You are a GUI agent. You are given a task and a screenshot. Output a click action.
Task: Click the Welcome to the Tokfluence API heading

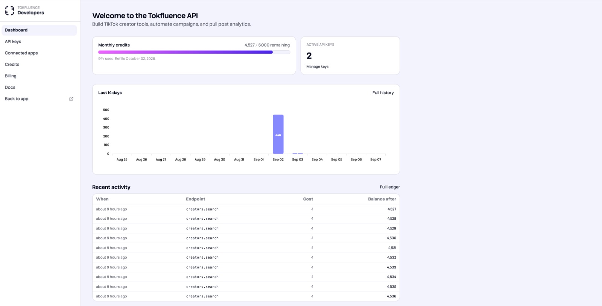(x=145, y=16)
